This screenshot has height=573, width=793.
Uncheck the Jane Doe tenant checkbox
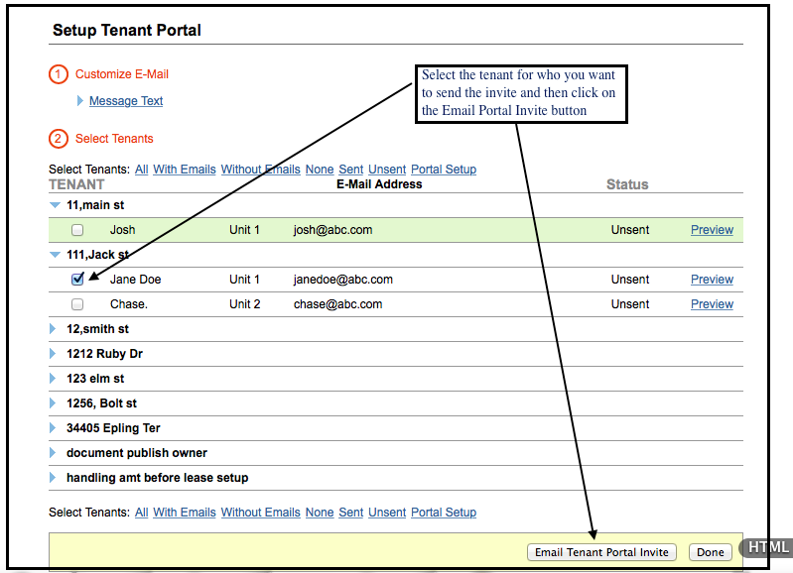click(x=77, y=279)
